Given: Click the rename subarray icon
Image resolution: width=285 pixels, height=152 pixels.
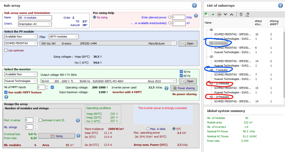Looking at the screenshot, I should tap(219, 14).
